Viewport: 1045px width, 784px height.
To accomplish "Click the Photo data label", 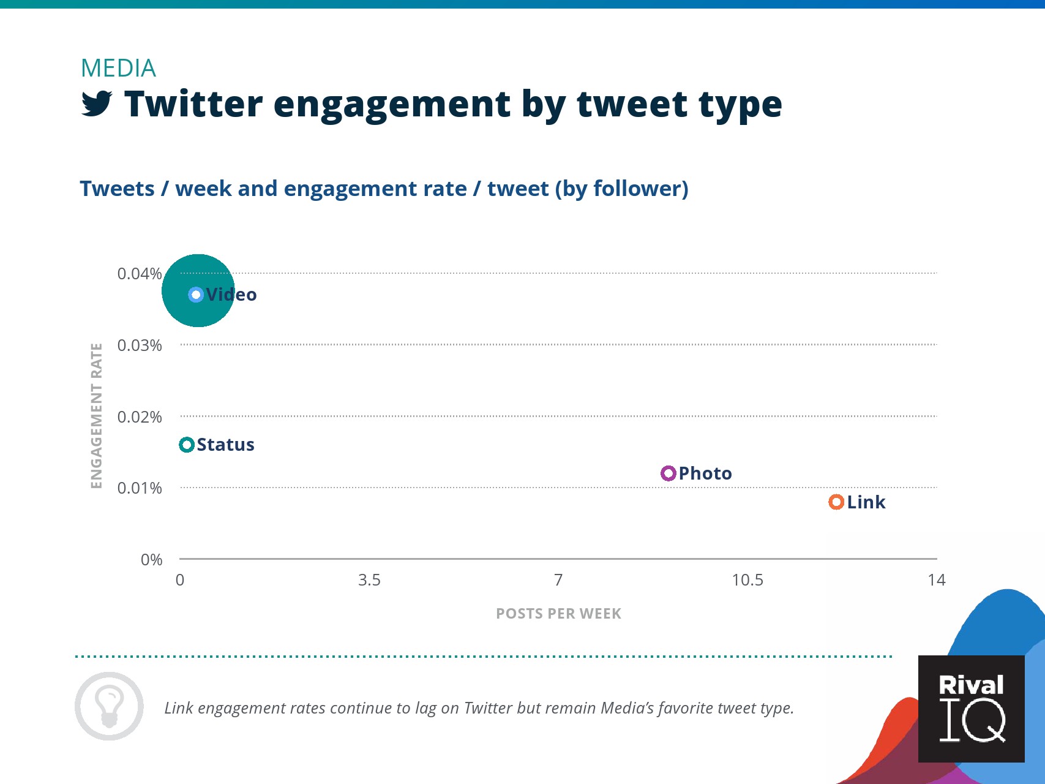I will coord(705,473).
